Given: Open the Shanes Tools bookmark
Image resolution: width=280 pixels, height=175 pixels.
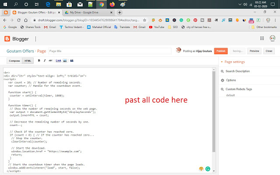Looking at the screenshot, I should (x=31, y=27).
